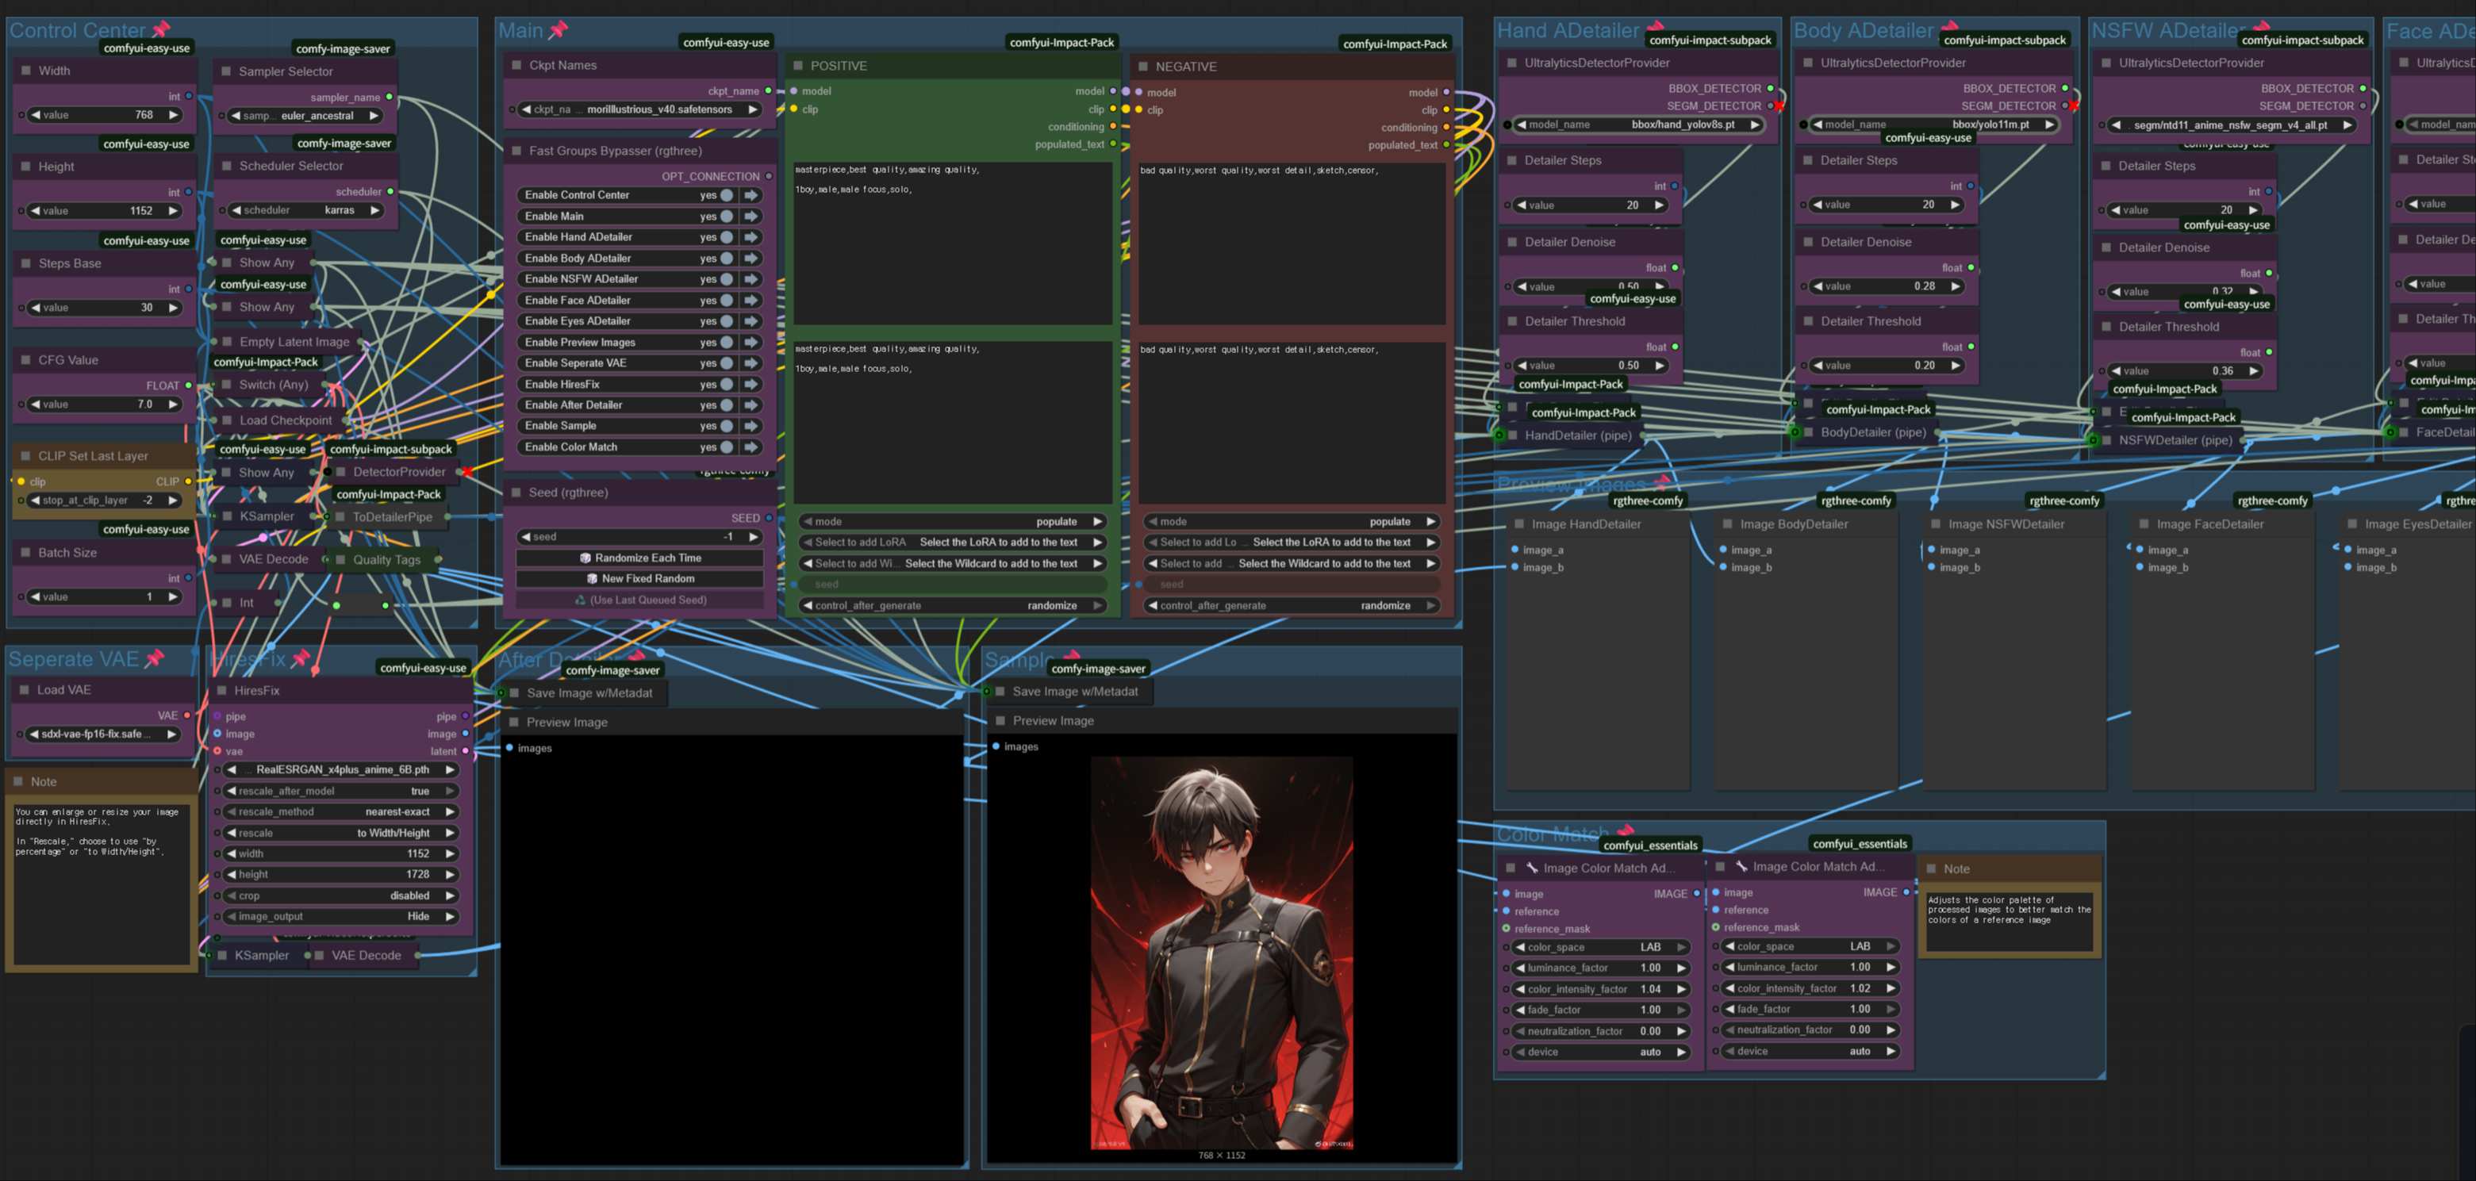The width and height of the screenshot is (2476, 1181).
Task: Collapse the Fast Groups Bypasser node square
Action: (516, 151)
